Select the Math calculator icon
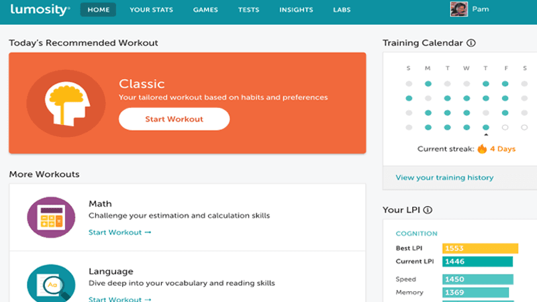 point(51,217)
